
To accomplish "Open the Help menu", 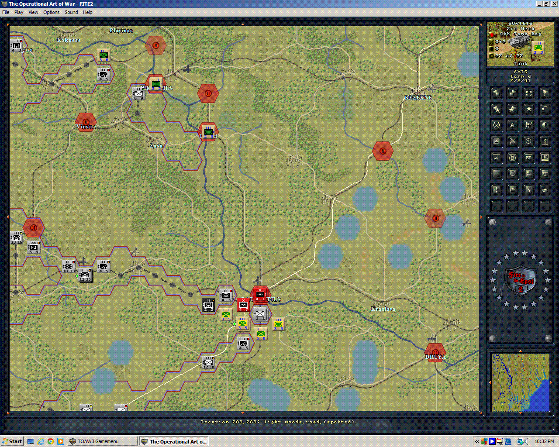I will 87,12.
